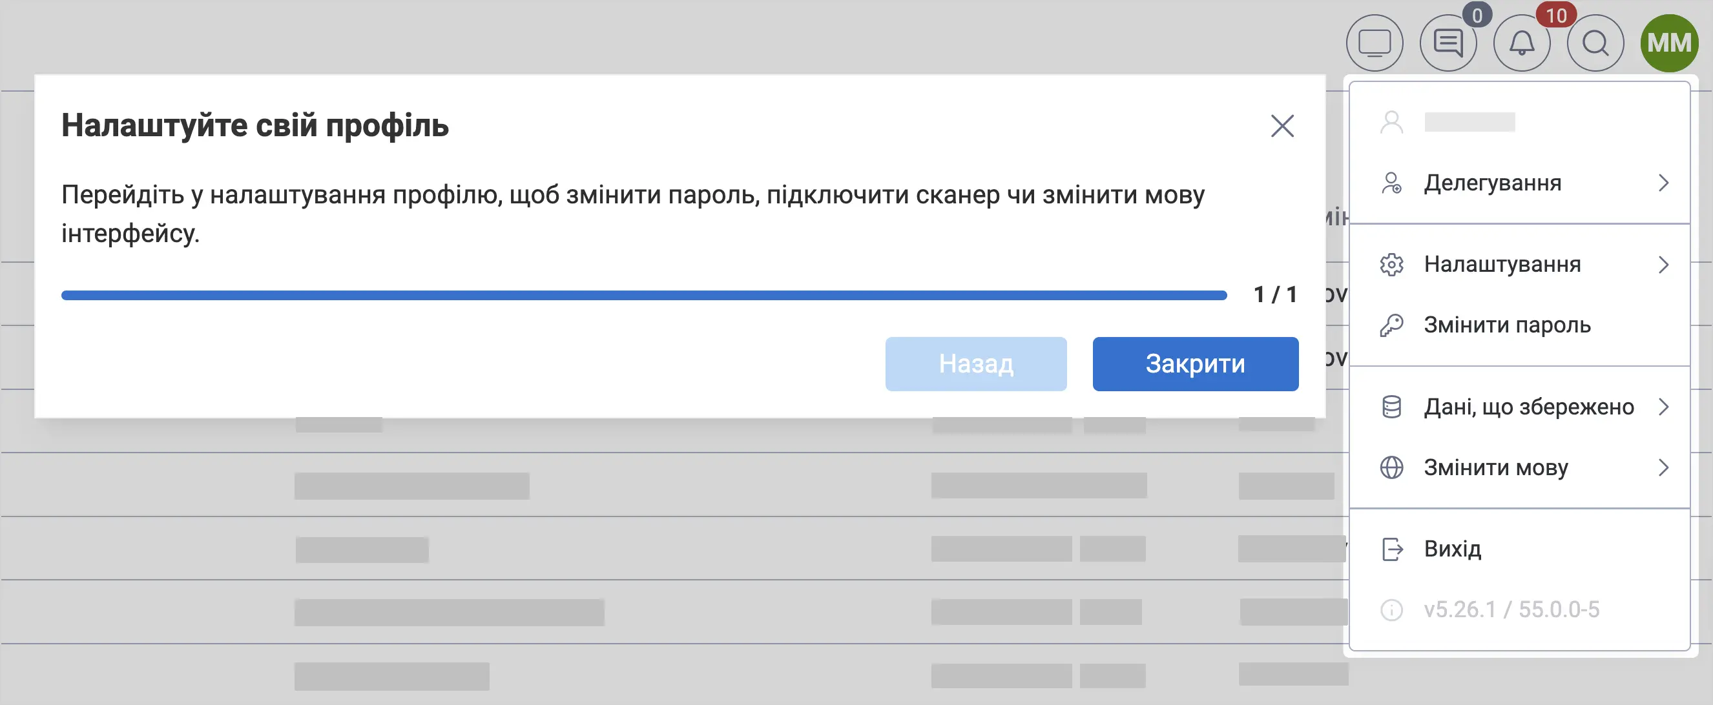Click the logout door icon
Viewport: 1713px width, 705px height.
coord(1391,549)
